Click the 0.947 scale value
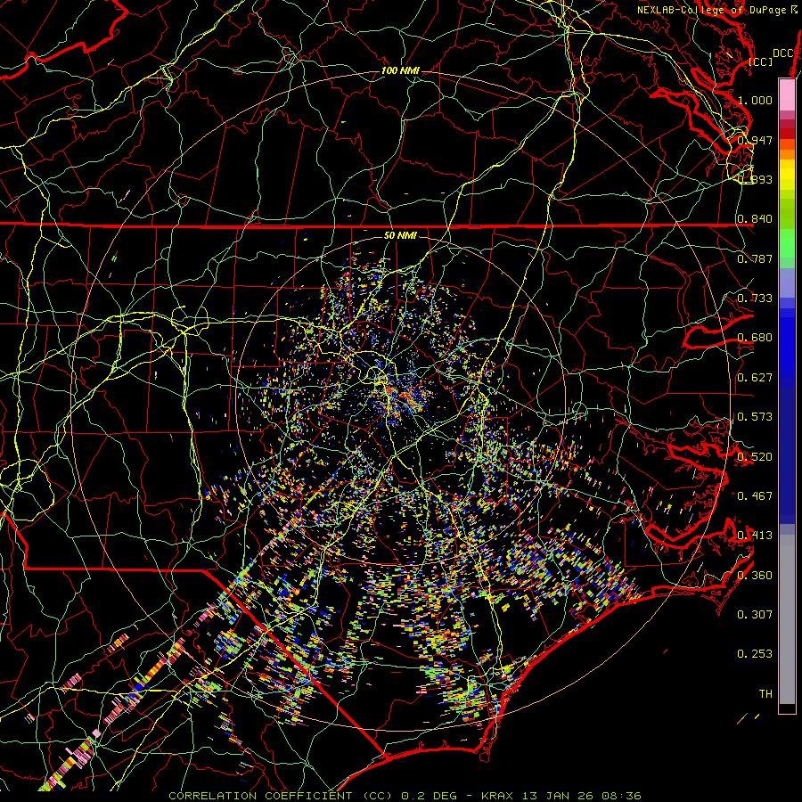This screenshot has height=802, width=802. [755, 140]
